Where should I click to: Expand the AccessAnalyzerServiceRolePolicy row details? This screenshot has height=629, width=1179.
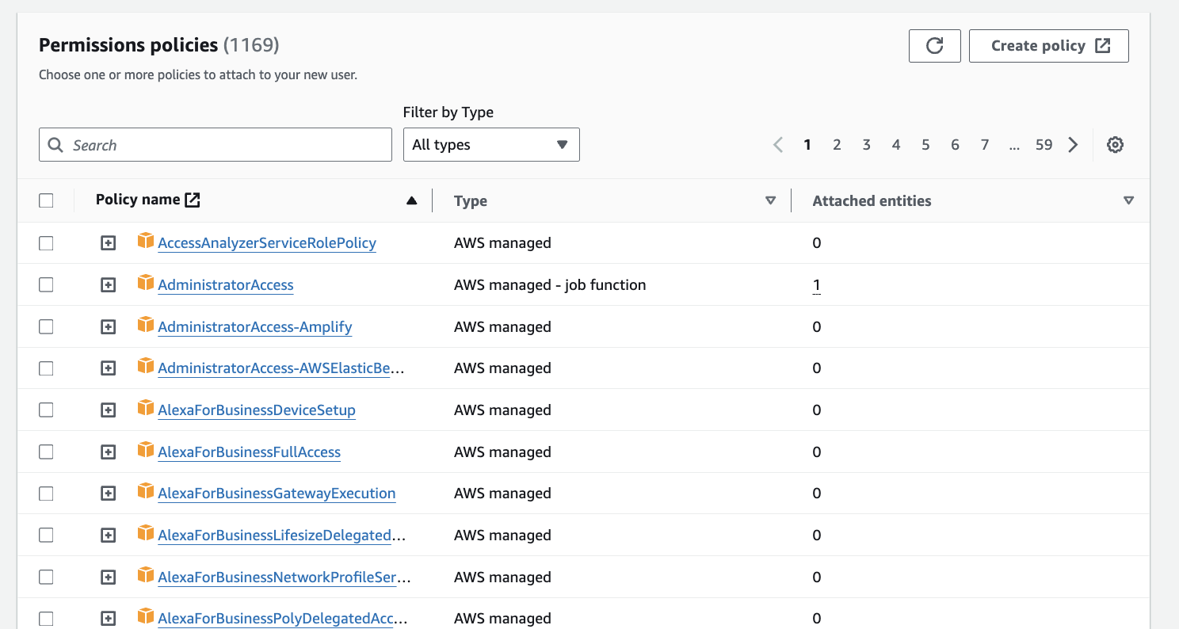tap(109, 243)
